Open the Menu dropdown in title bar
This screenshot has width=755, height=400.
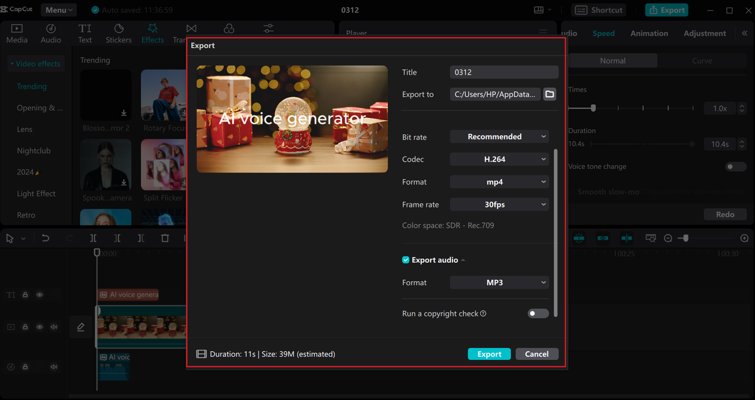pyautogui.click(x=59, y=10)
